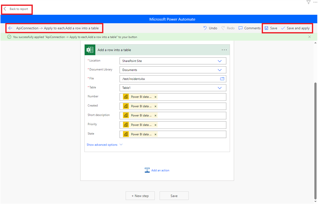The width and height of the screenshot is (318, 205).
Task: Click the + New step button
Action: (x=140, y=196)
